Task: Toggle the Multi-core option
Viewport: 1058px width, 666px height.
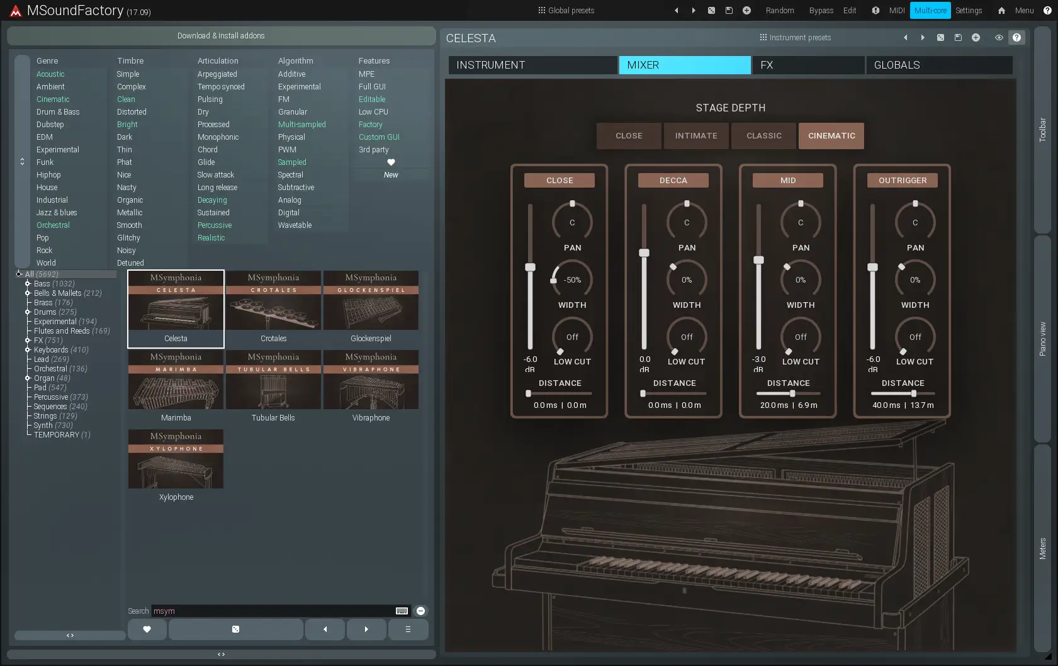Action: pyautogui.click(x=930, y=11)
